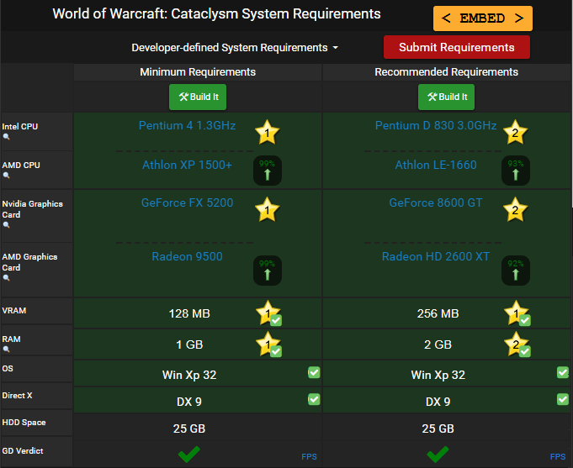Click World of Warcraft: Cataclysm System Requirements title
573x468 pixels.
pyautogui.click(x=217, y=14)
